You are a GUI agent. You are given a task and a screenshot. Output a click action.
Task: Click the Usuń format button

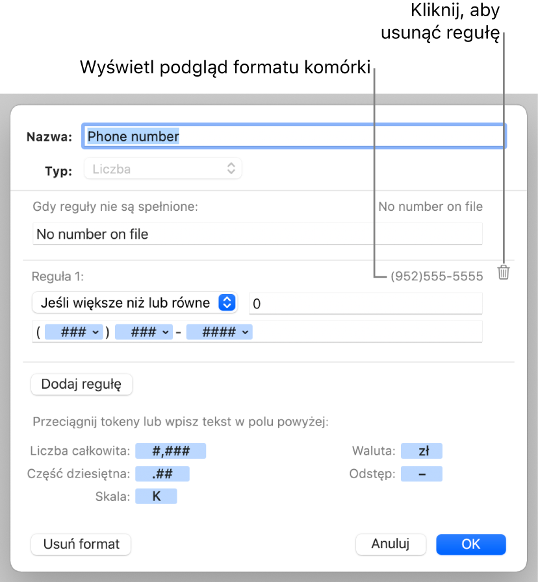click(x=81, y=544)
